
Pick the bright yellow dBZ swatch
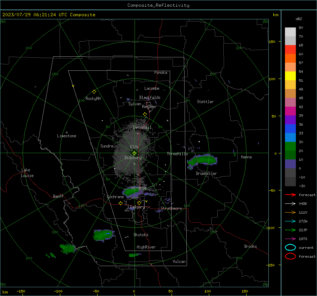pyautogui.click(x=290, y=76)
